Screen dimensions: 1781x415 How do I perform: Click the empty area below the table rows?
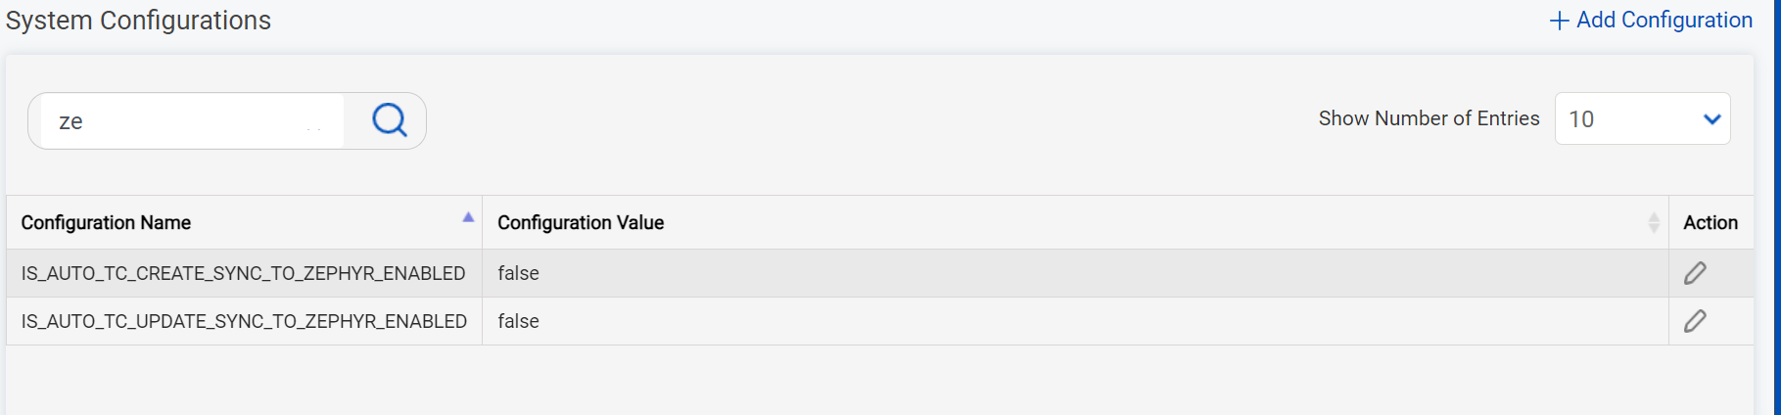coord(879,380)
